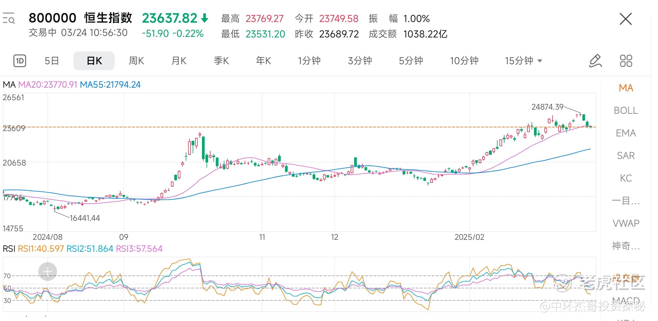Switch to the 周K weekly tab
The image size is (658, 321).
(136, 61)
